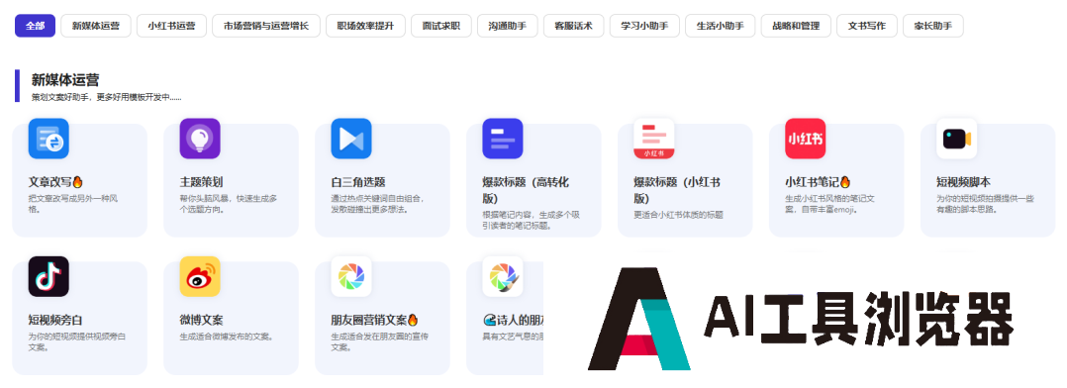The width and height of the screenshot is (1067, 388).
Task: Click the 爆款标题（小红书版）icon
Action: pos(654,139)
